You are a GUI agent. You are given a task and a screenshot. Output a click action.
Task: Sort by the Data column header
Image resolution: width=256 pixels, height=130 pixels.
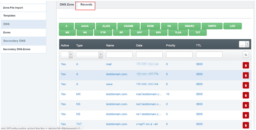[139, 45]
